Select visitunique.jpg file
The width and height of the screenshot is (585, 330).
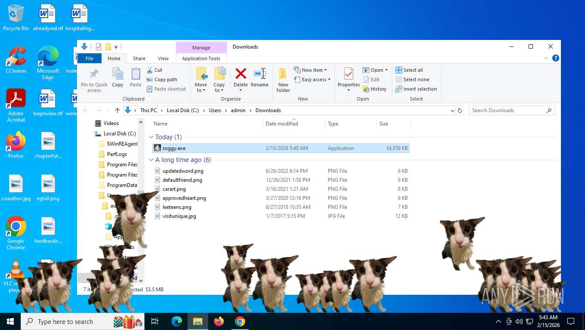(x=281, y=216)
